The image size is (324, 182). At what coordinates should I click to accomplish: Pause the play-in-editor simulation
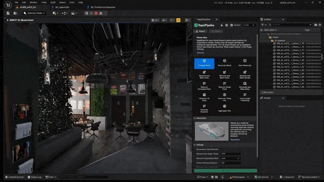[87, 13]
